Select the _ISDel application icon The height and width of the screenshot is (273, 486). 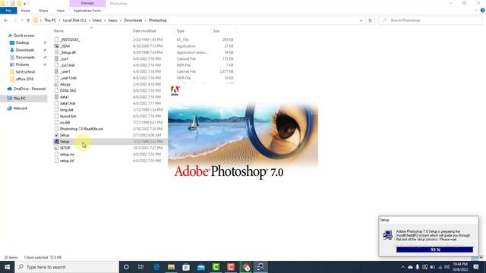click(56, 46)
